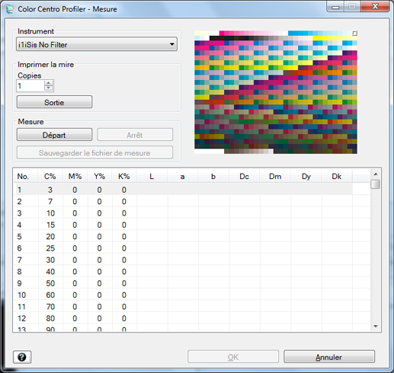Click C% value 60 in row 10
The image size is (394, 373).
50,295
